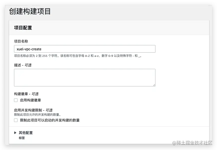Click the 创建构建项目 page title

(30, 11)
